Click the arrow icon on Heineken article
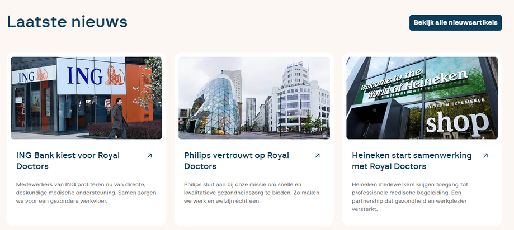Image resolution: width=514 pixels, height=230 pixels. (485, 156)
